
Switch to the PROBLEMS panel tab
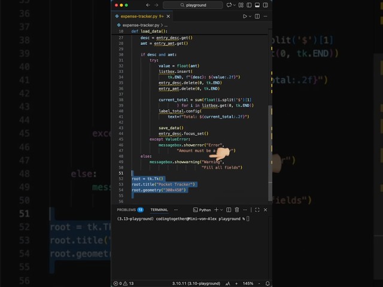tap(126, 210)
